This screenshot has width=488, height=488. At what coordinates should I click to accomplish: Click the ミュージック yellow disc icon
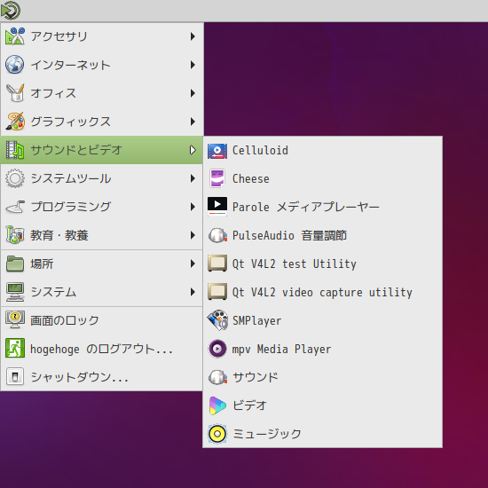(x=217, y=434)
